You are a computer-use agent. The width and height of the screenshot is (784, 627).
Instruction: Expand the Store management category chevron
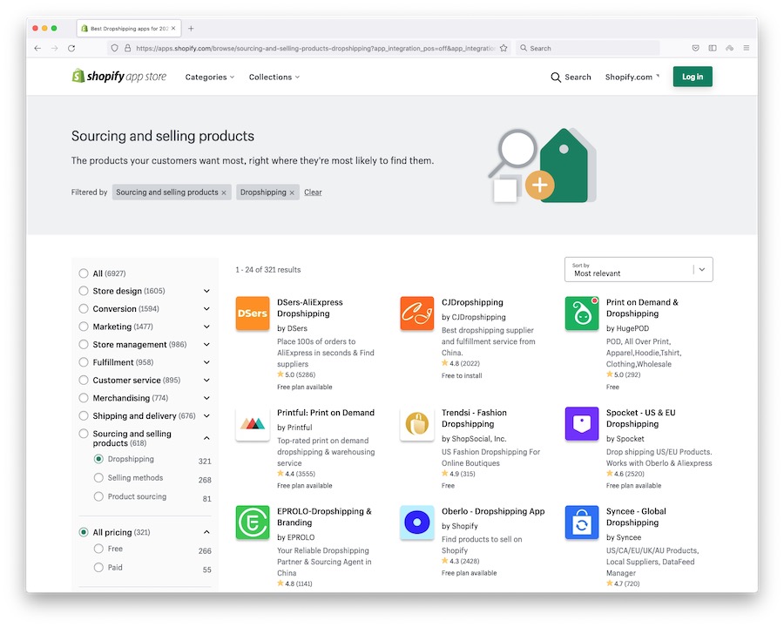[206, 345]
